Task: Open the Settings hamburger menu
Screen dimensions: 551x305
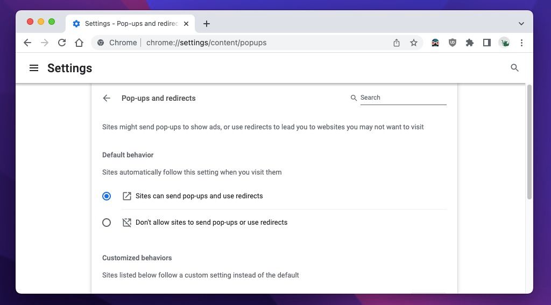Action: tap(34, 68)
